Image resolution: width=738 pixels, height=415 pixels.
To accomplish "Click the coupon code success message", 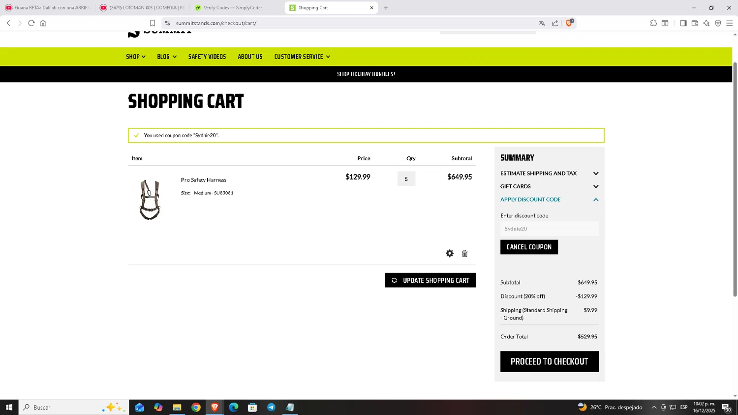I will (366, 135).
